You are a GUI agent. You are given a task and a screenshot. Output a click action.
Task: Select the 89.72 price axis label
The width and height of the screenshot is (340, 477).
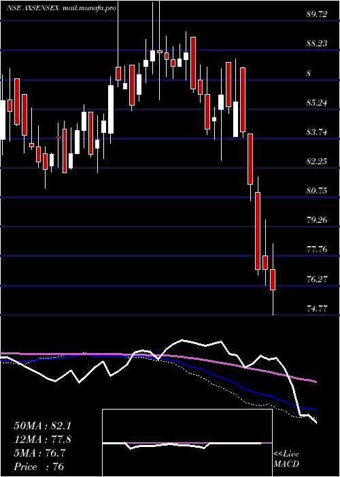click(x=317, y=14)
